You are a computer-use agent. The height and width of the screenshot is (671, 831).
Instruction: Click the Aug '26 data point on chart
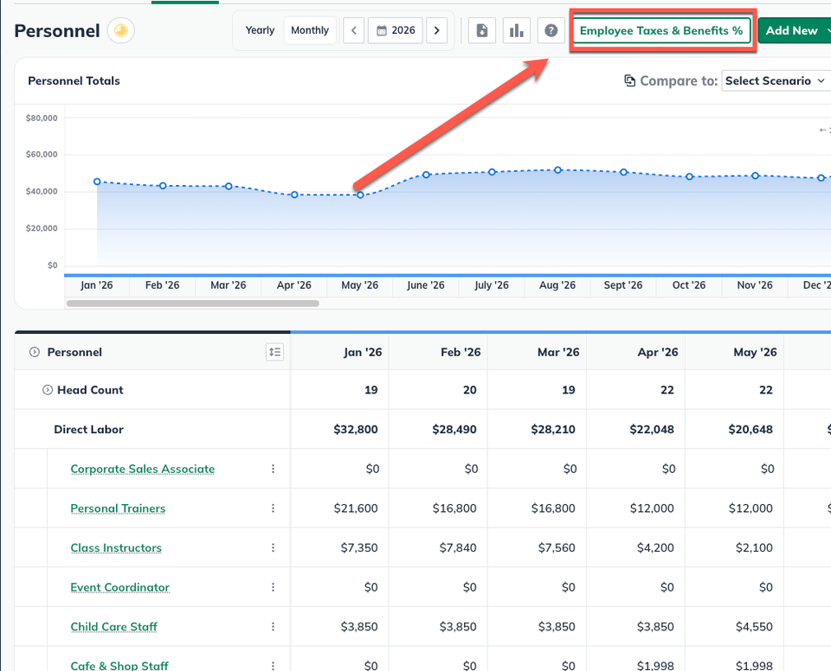point(557,170)
